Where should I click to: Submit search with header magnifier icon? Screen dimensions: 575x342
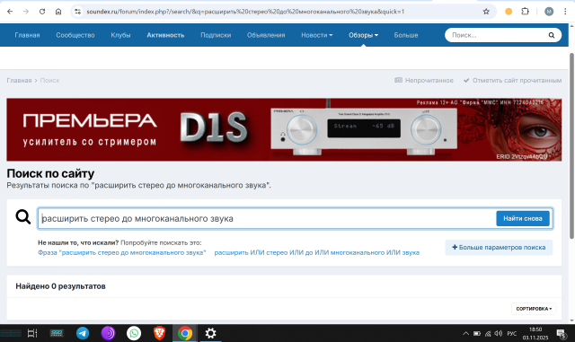click(552, 35)
